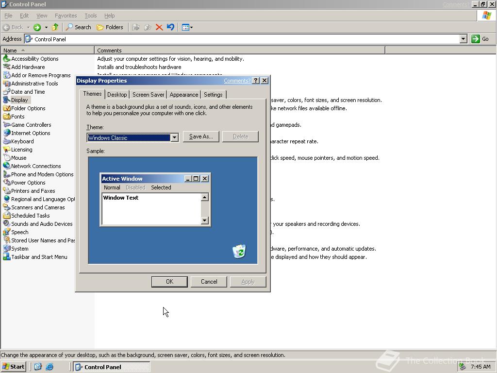
Task: Switch to the Desktop tab
Action: [117, 95]
